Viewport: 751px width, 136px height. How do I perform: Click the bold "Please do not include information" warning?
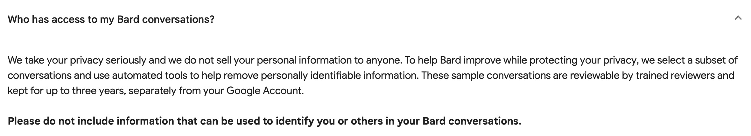264,121
